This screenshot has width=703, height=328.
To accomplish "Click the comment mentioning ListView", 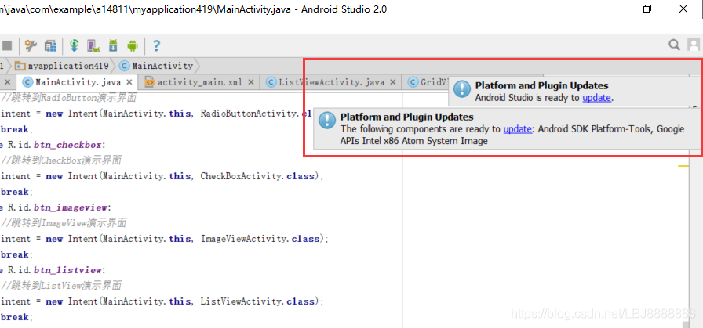I will click(x=61, y=286).
